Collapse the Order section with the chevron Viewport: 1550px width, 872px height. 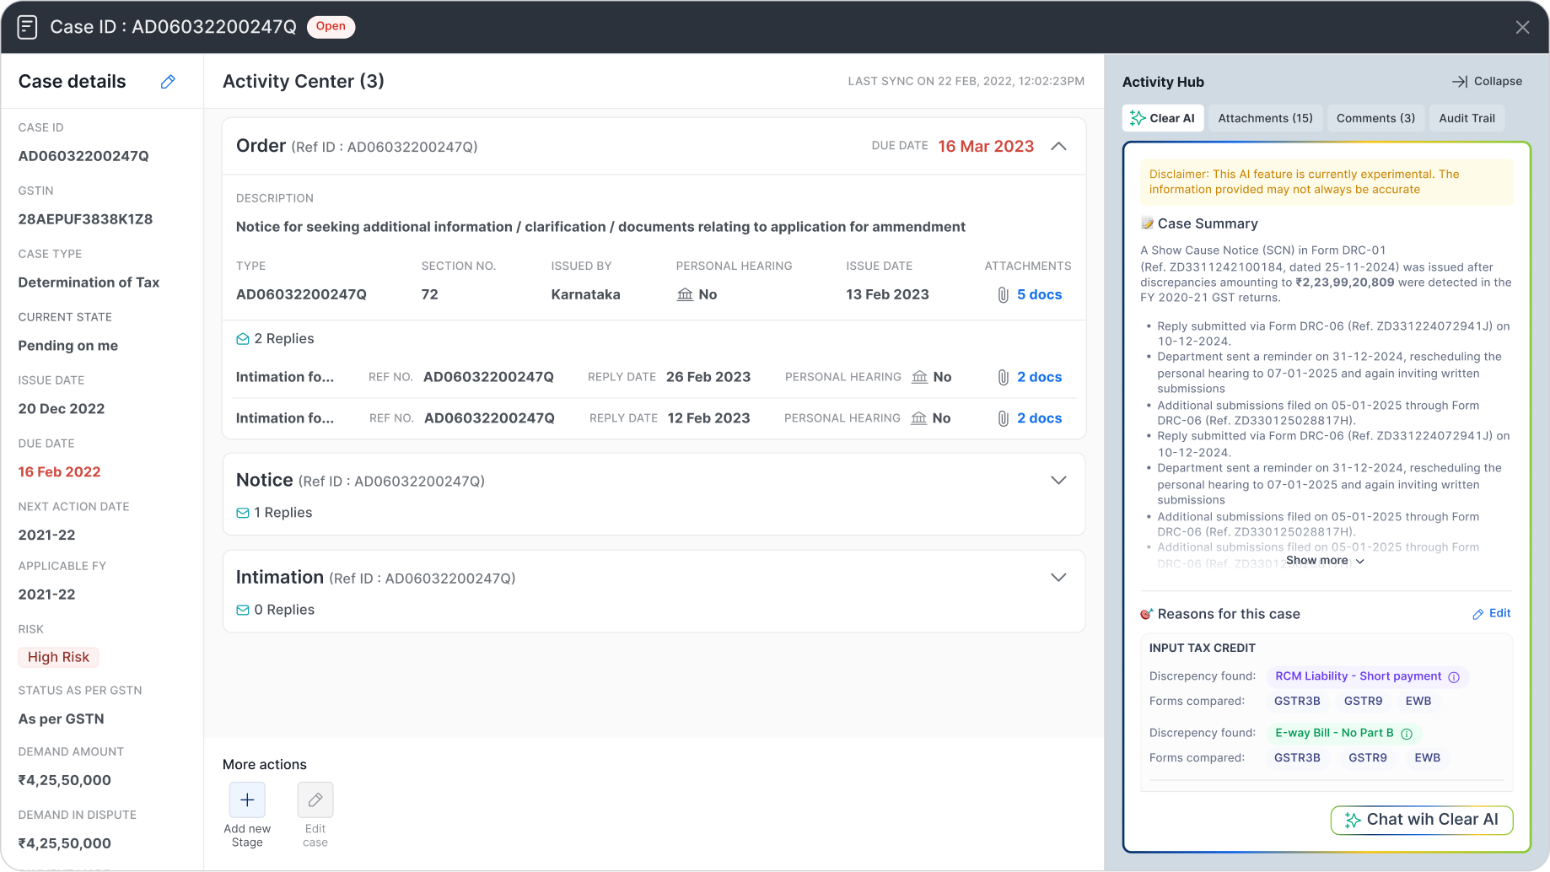(1058, 147)
